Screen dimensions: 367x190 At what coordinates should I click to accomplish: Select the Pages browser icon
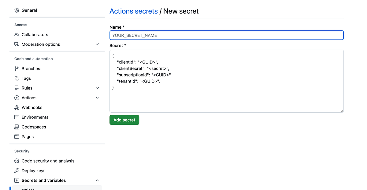point(17,137)
